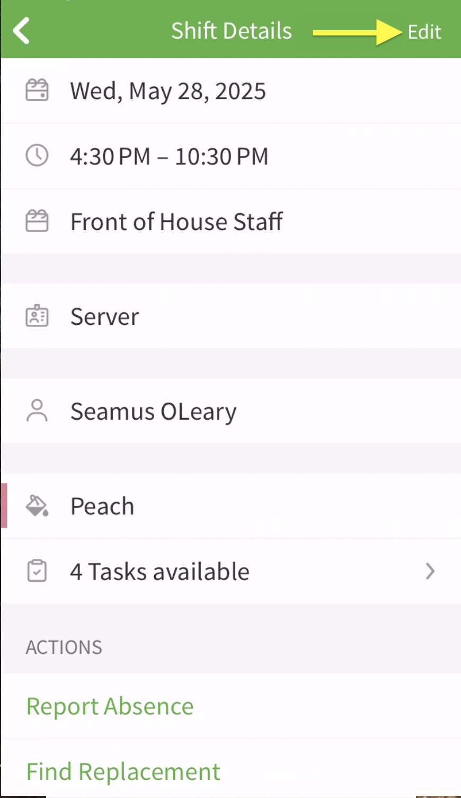Click Report Absence

110,706
